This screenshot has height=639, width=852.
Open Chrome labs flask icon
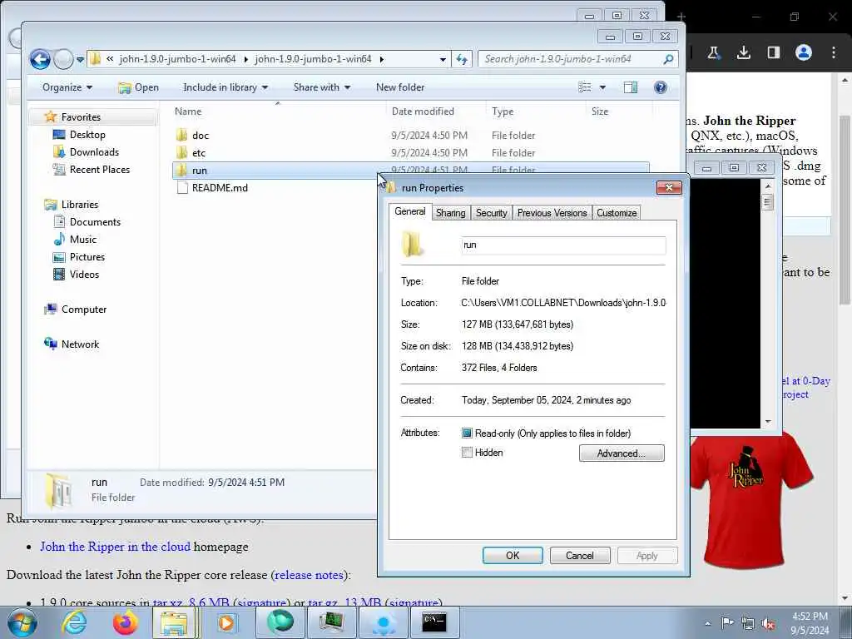[x=713, y=52]
